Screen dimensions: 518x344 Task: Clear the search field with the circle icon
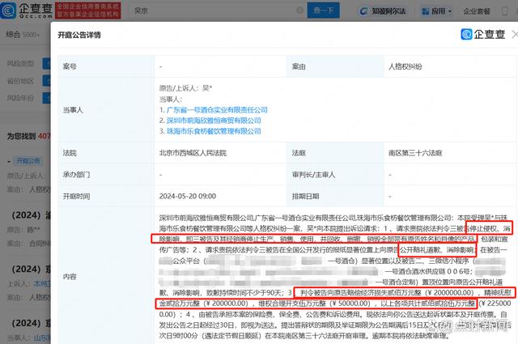pos(300,11)
